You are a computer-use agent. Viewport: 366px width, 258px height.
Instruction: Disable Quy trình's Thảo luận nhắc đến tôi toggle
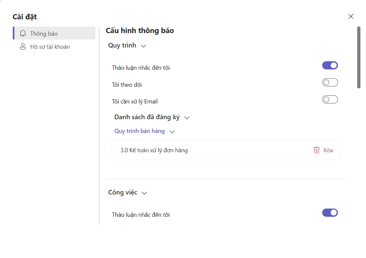pyautogui.click(x=330, y=65)
